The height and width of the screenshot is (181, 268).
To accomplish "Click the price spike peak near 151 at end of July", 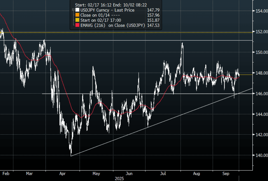I will (x=182, y=43).
